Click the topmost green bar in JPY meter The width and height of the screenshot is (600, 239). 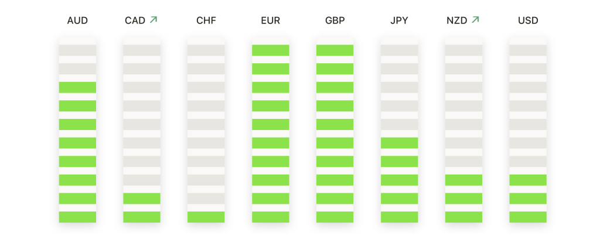coord(399,143)
